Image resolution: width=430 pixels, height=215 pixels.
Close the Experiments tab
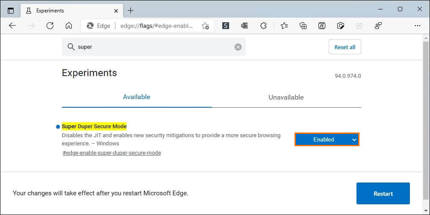click(116, 11)
